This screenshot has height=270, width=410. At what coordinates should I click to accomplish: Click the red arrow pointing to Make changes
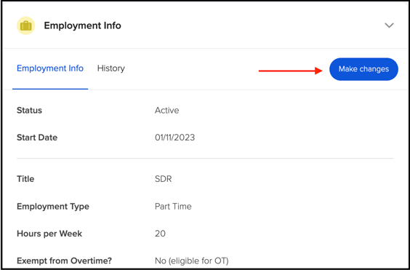coord(291,71)
